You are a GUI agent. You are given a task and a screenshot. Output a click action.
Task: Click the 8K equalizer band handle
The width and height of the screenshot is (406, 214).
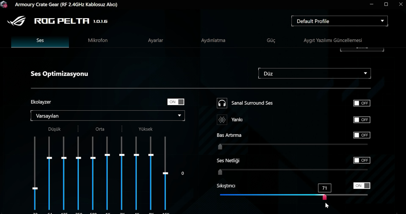(151, 155)
